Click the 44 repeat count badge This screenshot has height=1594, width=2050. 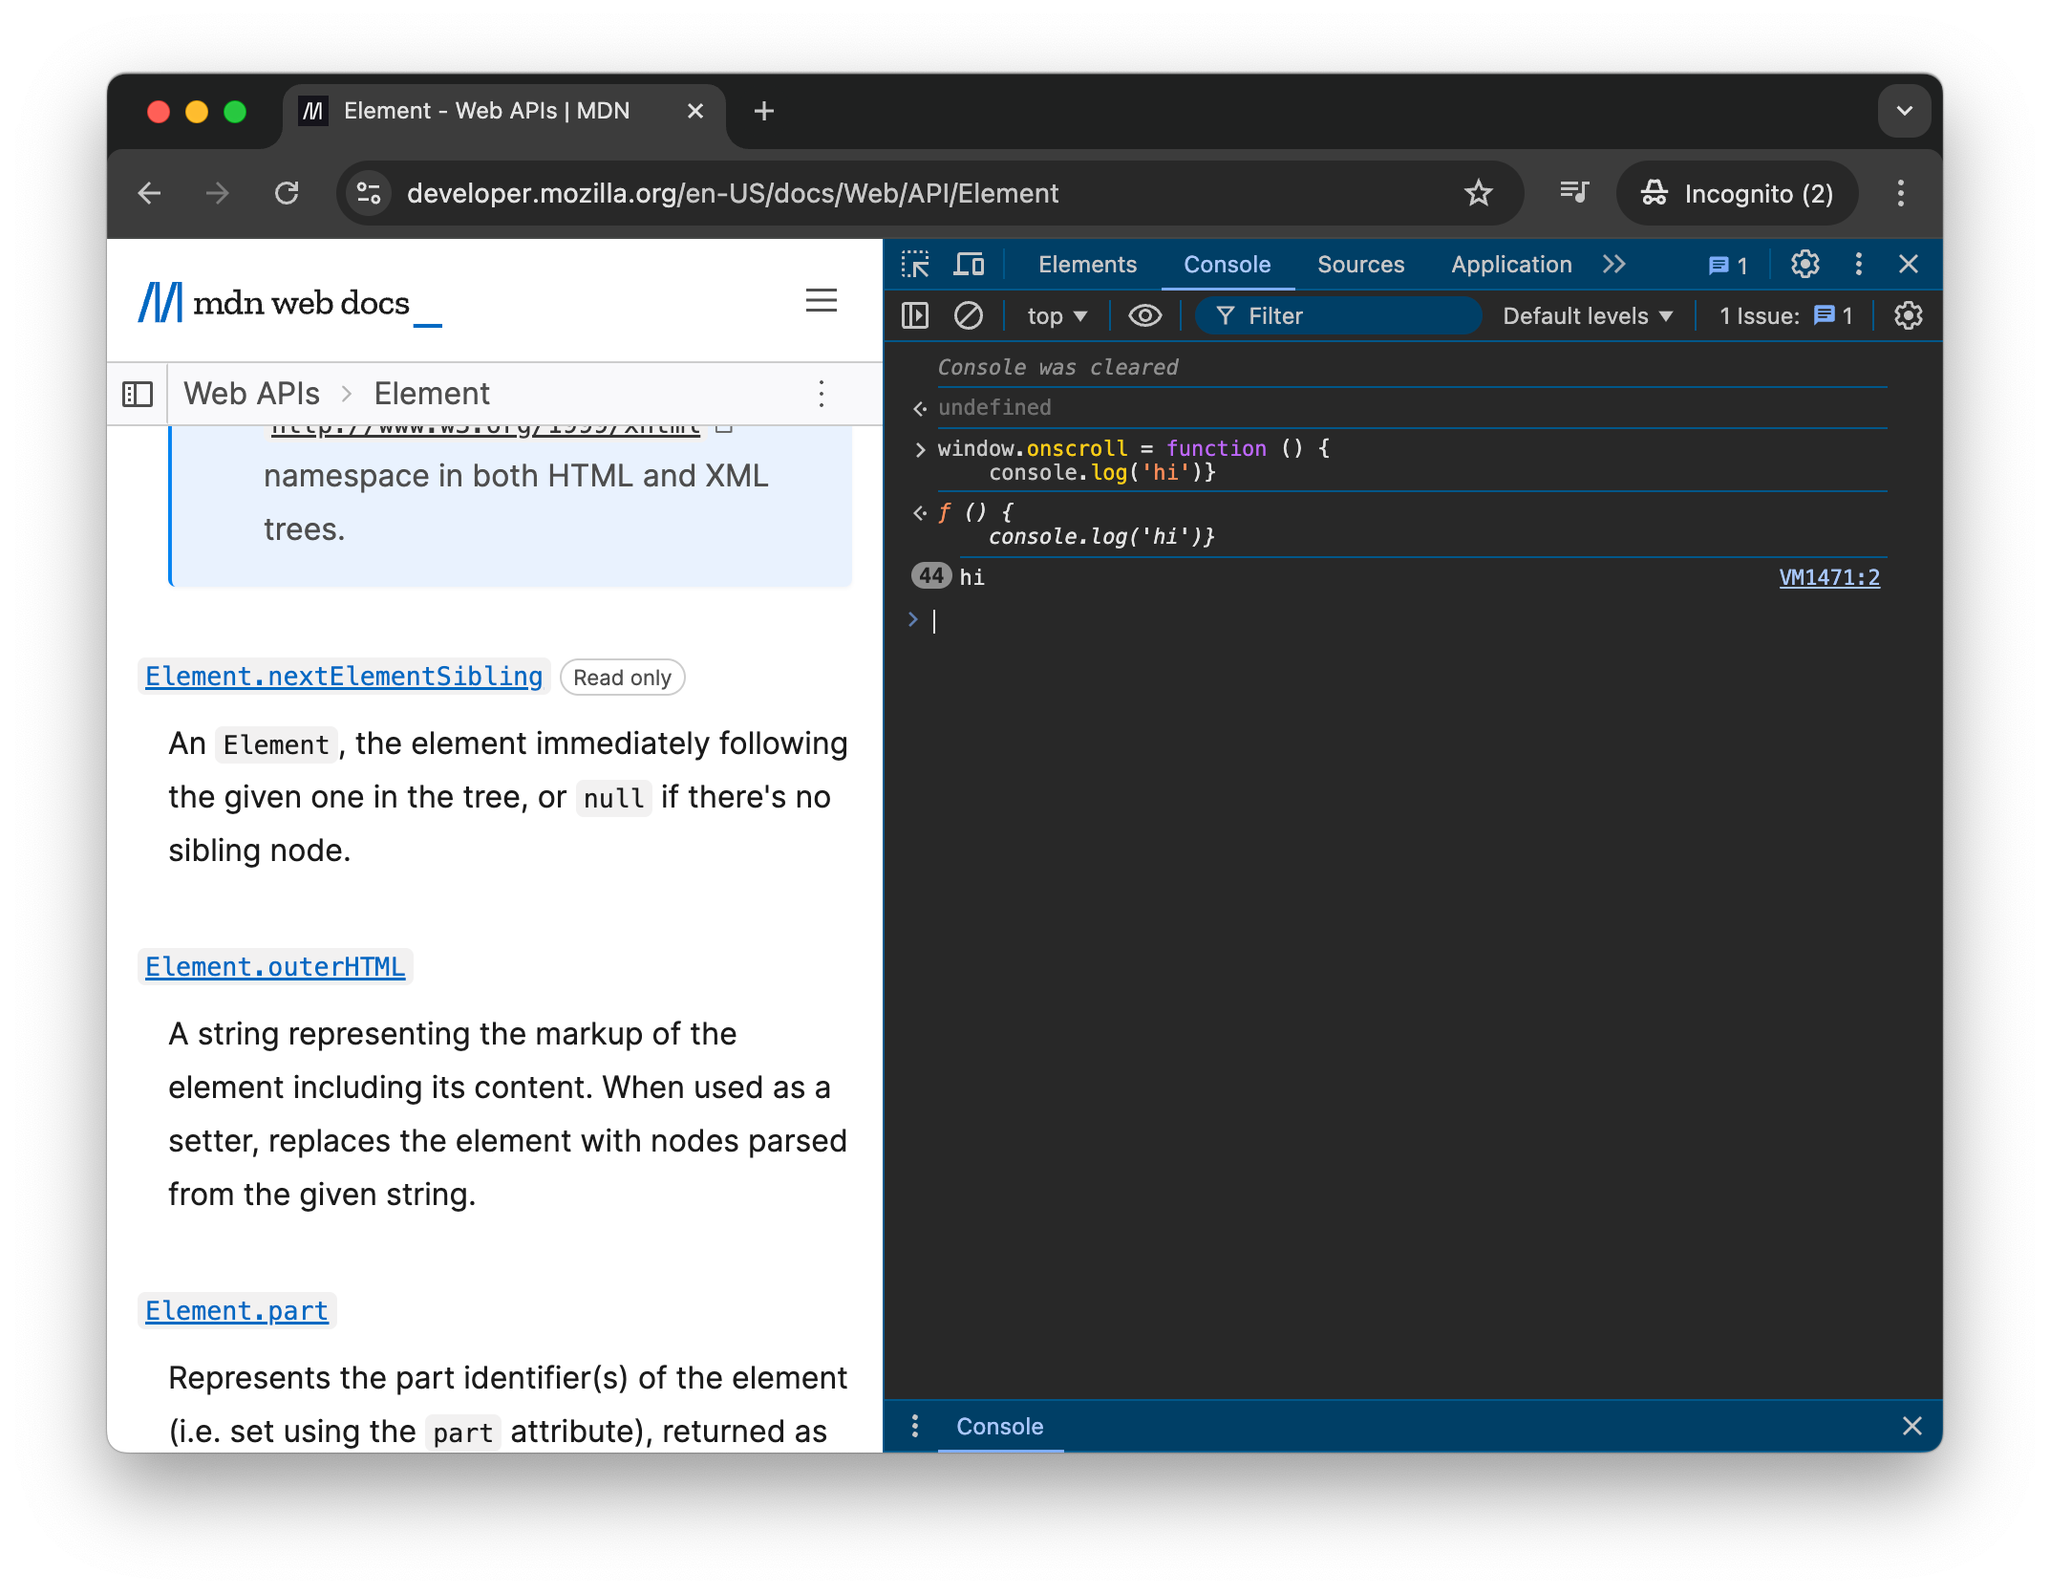(x=930, y=576)
